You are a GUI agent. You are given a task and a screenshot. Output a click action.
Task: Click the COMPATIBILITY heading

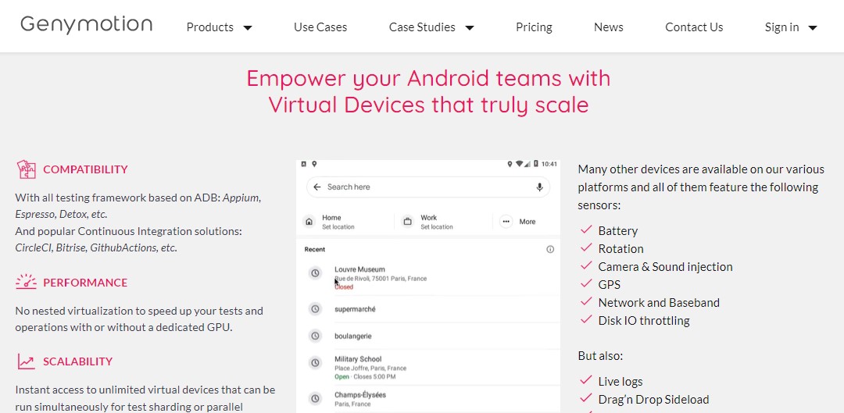(86, 169)
